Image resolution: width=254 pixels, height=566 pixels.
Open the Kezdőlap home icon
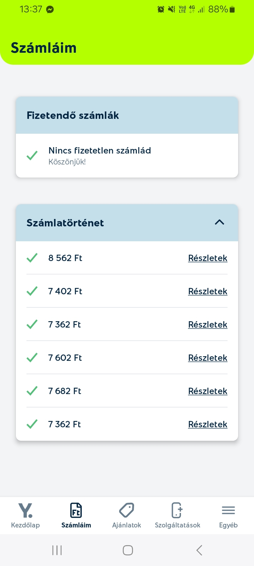click(25, 510)
